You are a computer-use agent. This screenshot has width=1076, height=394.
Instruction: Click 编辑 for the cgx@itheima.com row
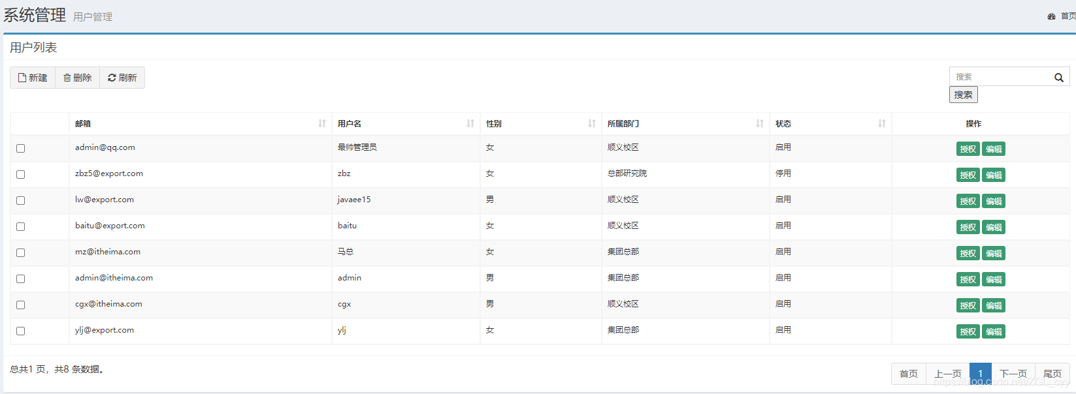tap(994, 305)
